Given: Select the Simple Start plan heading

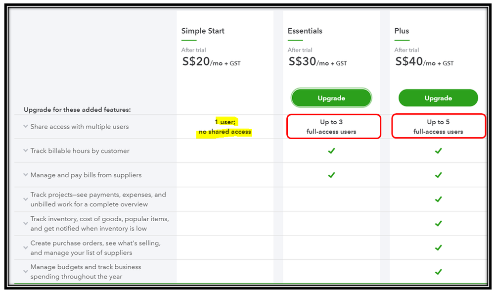Looking at the screenshot, I should pyautogui.click(x=203, y=31).
